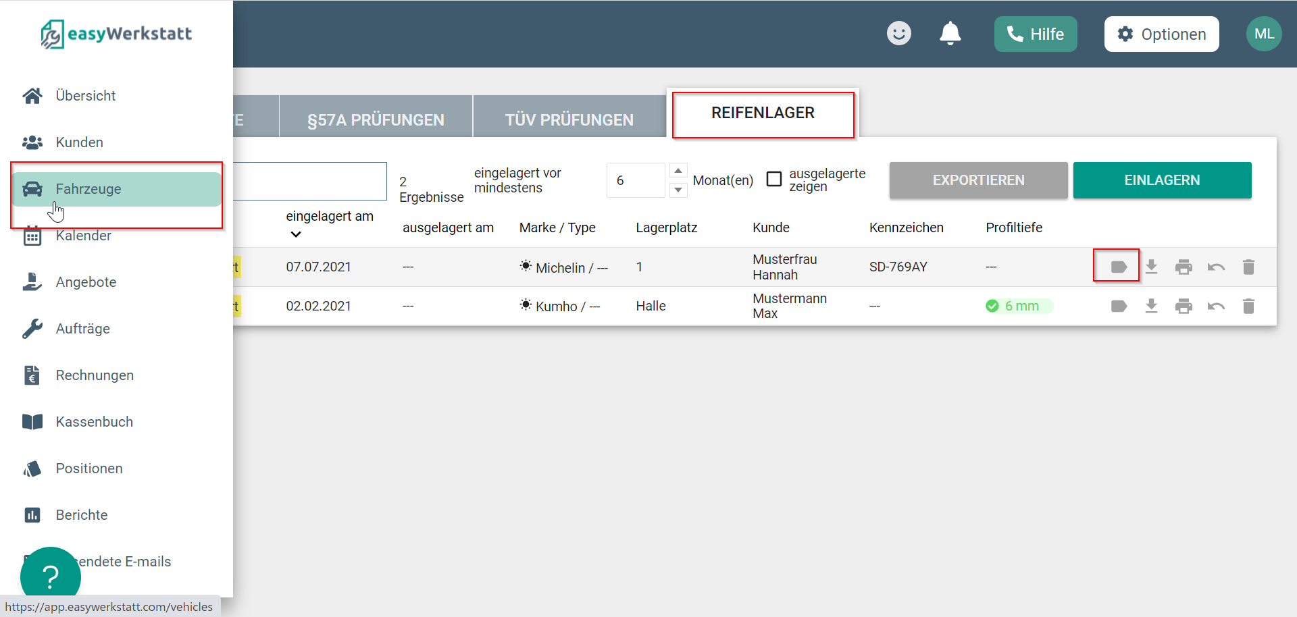Screen dimensions: 1297x617
Task: Open the Berichte chart icon
Action: (32, 515)
